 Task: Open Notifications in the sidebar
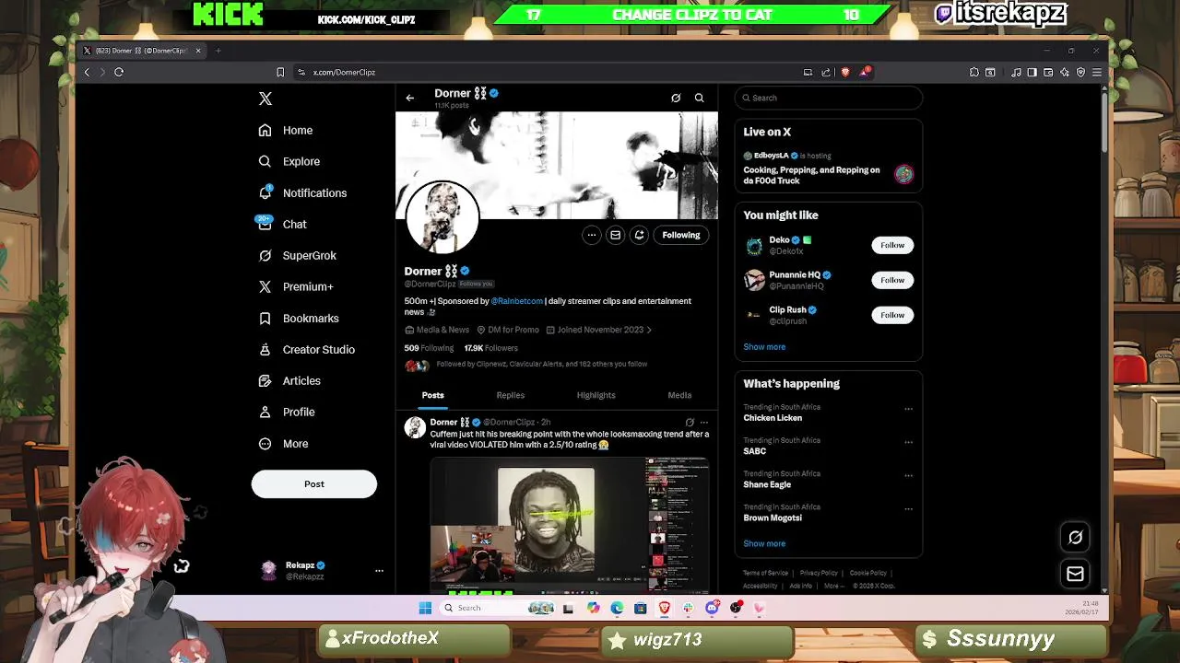(x=302, y=192)
